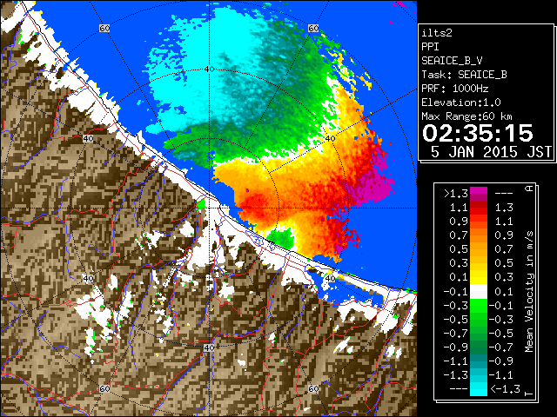This screenshot has width=557, height=417.
Task: Click the radar site at the crosshair center
Action: pyautogui.click(x=209, y=208)
